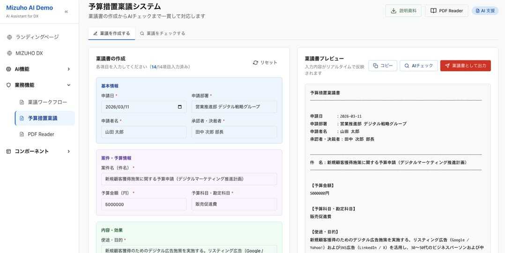This screenshot has height=253, width=505.
Task: Click the layout icon beside コンポーネント
Action: pyautogui.click(x=9, y=151)
